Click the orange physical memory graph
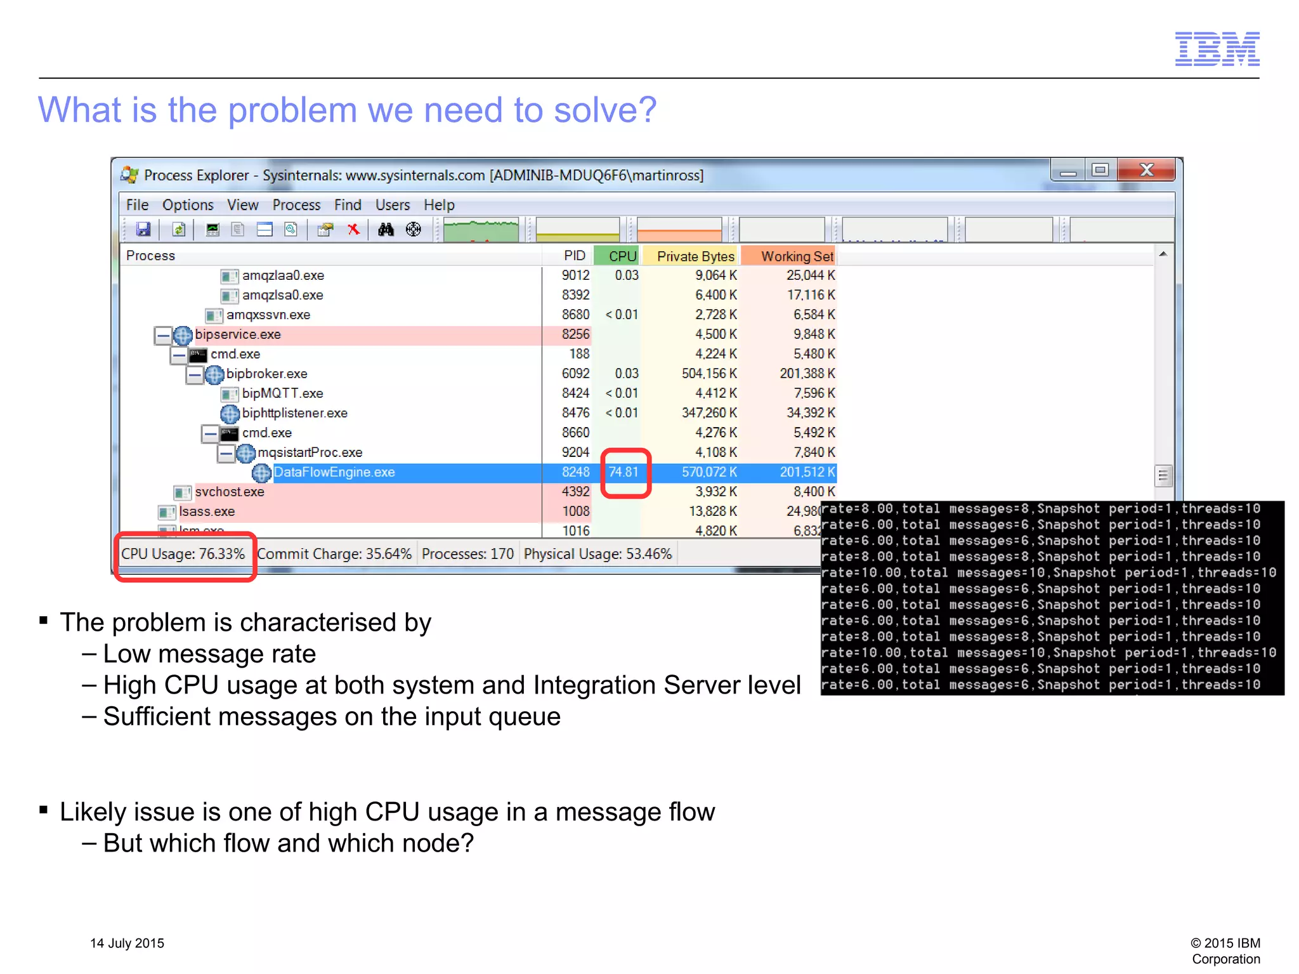1299x974 pixels. pos(679,230)
